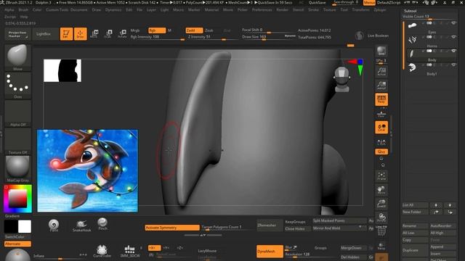
Task: Open the Color menu
Action: (37, 9)
